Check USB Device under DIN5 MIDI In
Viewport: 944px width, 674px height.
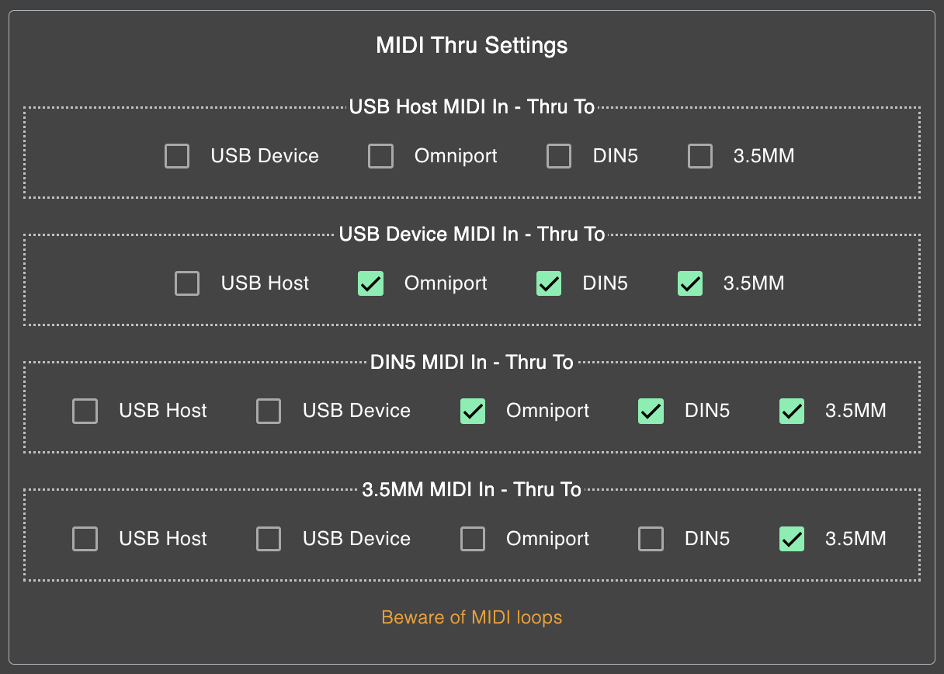point(269,411)
